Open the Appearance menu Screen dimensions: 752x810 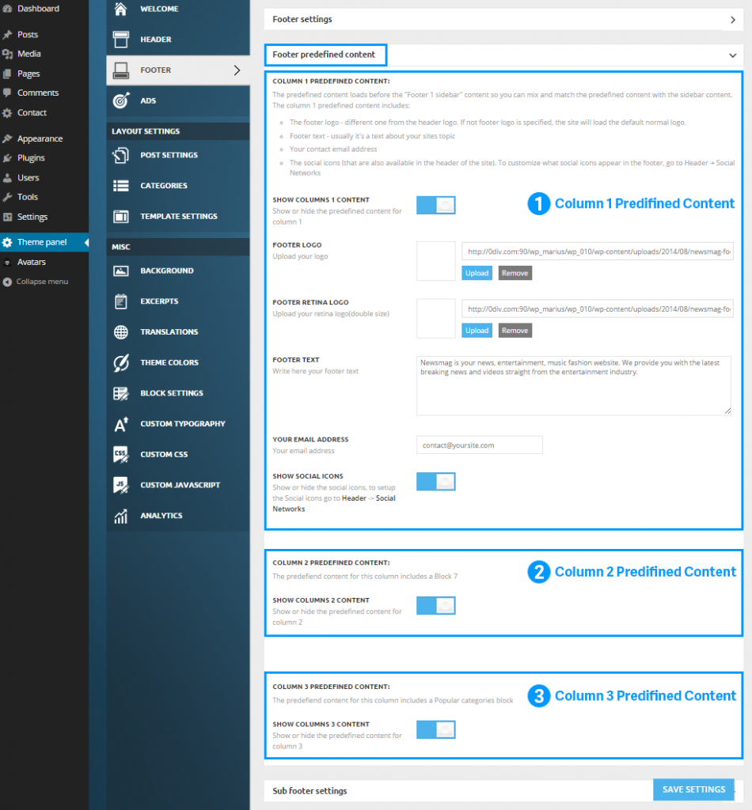click(38, 138)
